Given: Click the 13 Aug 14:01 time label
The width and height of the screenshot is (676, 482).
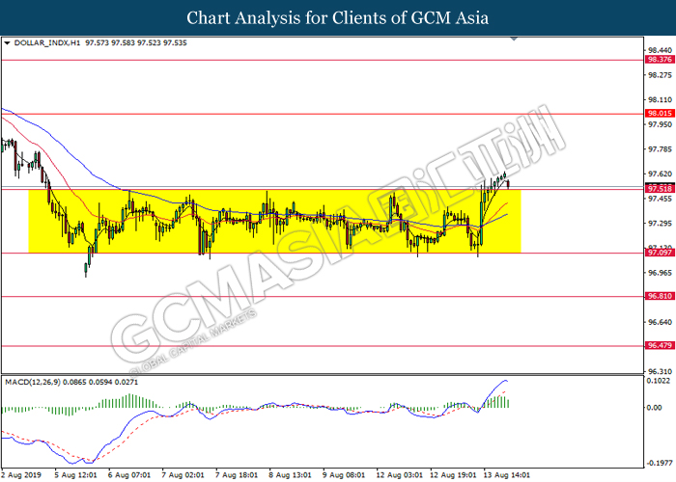Looking at the screenshot, I should [x=507, y=475].
